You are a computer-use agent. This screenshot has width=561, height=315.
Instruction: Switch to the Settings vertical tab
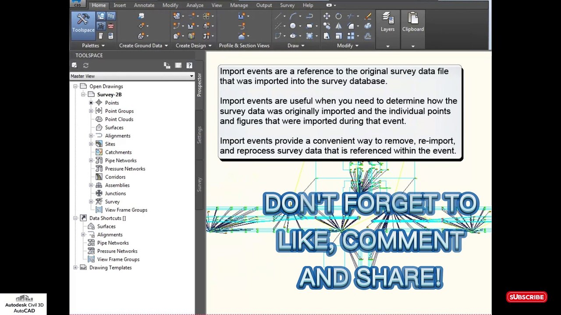[x=199, y=135]
